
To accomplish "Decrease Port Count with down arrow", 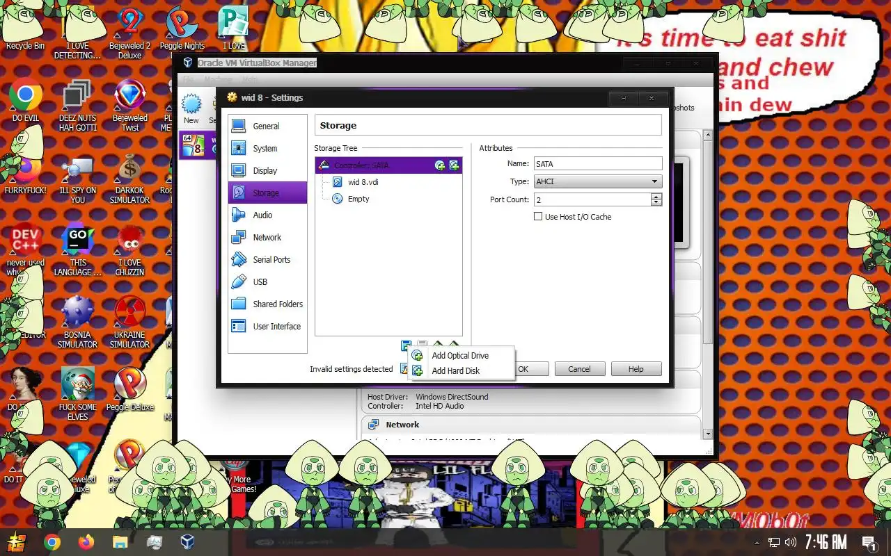I will (656, 203).
